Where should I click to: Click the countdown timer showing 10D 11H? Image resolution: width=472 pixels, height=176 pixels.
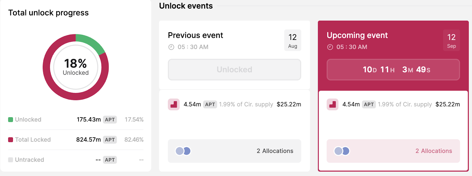point(393,70)
